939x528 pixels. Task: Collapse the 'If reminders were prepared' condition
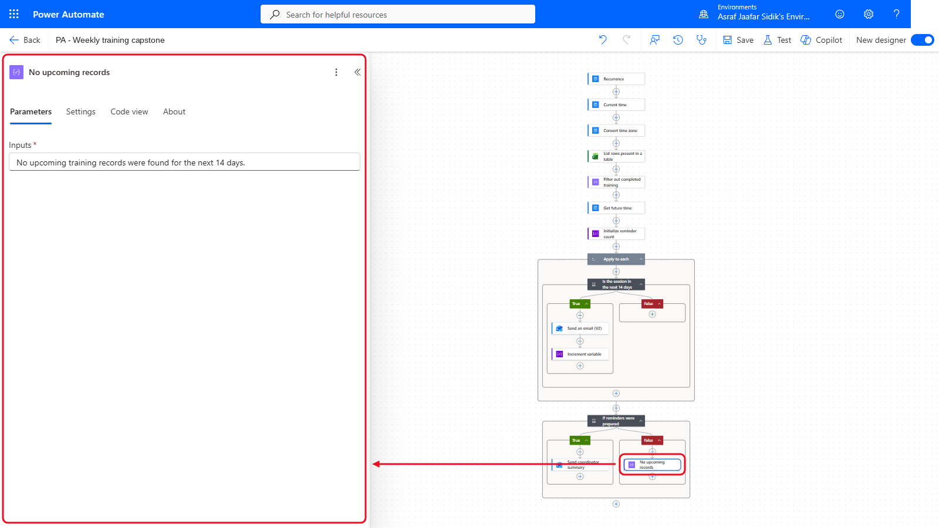(641, 421)
